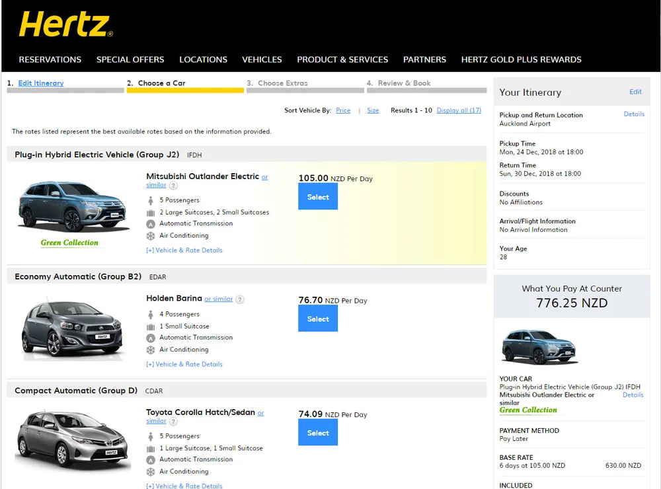Click help icon next to Mitsubishi Outlander similar
661x489 pixels.
click(173, 186)
